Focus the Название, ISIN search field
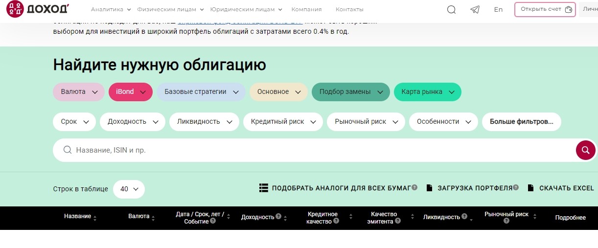Image resolution: width=598 pixels, height=248 pixels. pyautogui.click(x=314, y=150)
